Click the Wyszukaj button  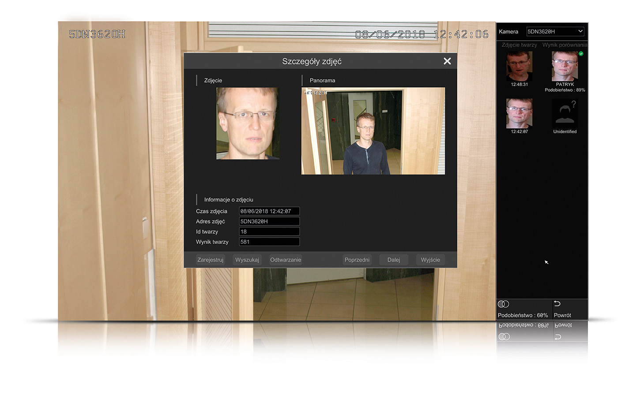click(247, 260)
